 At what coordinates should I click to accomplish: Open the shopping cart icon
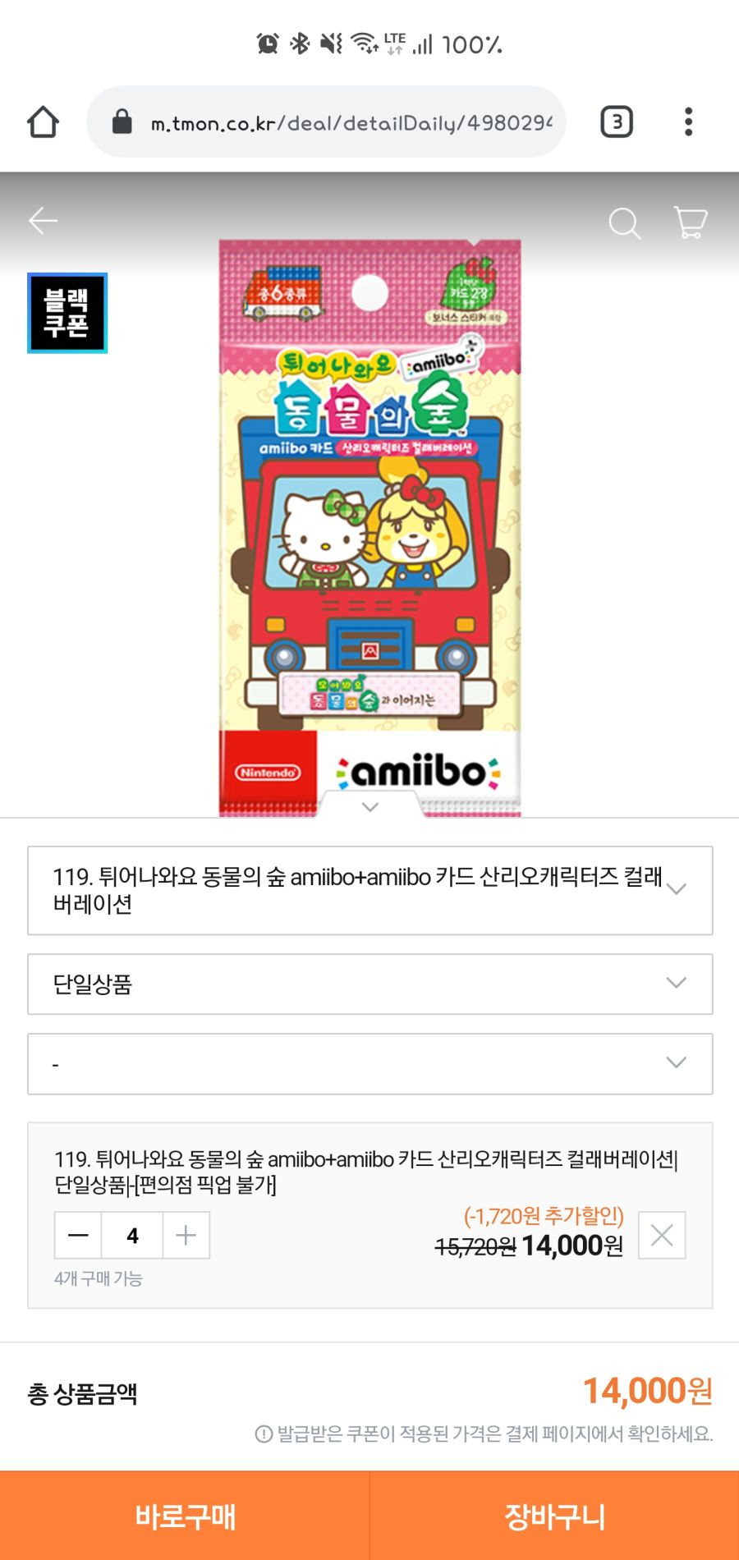691,223
